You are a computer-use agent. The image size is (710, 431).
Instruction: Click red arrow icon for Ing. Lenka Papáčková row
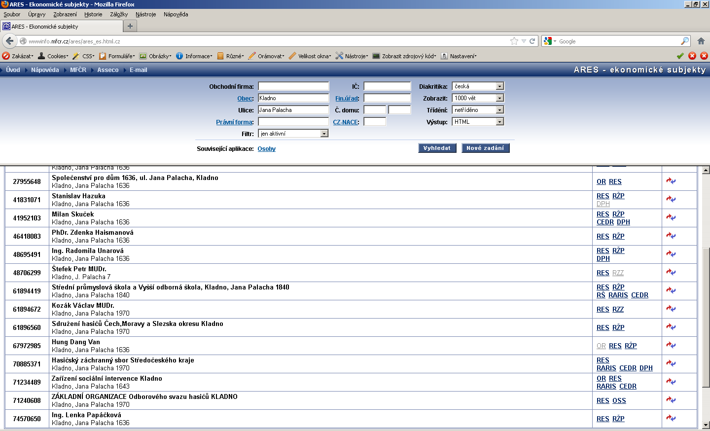[x=671, y=418]
